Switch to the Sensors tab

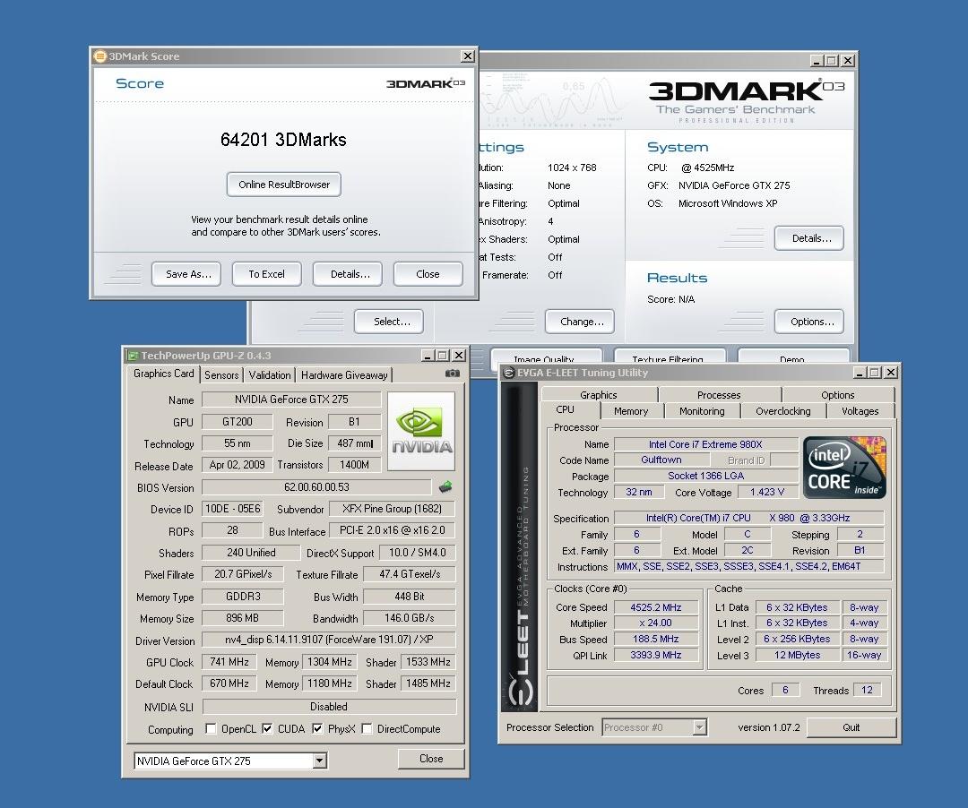coord(221,375)
